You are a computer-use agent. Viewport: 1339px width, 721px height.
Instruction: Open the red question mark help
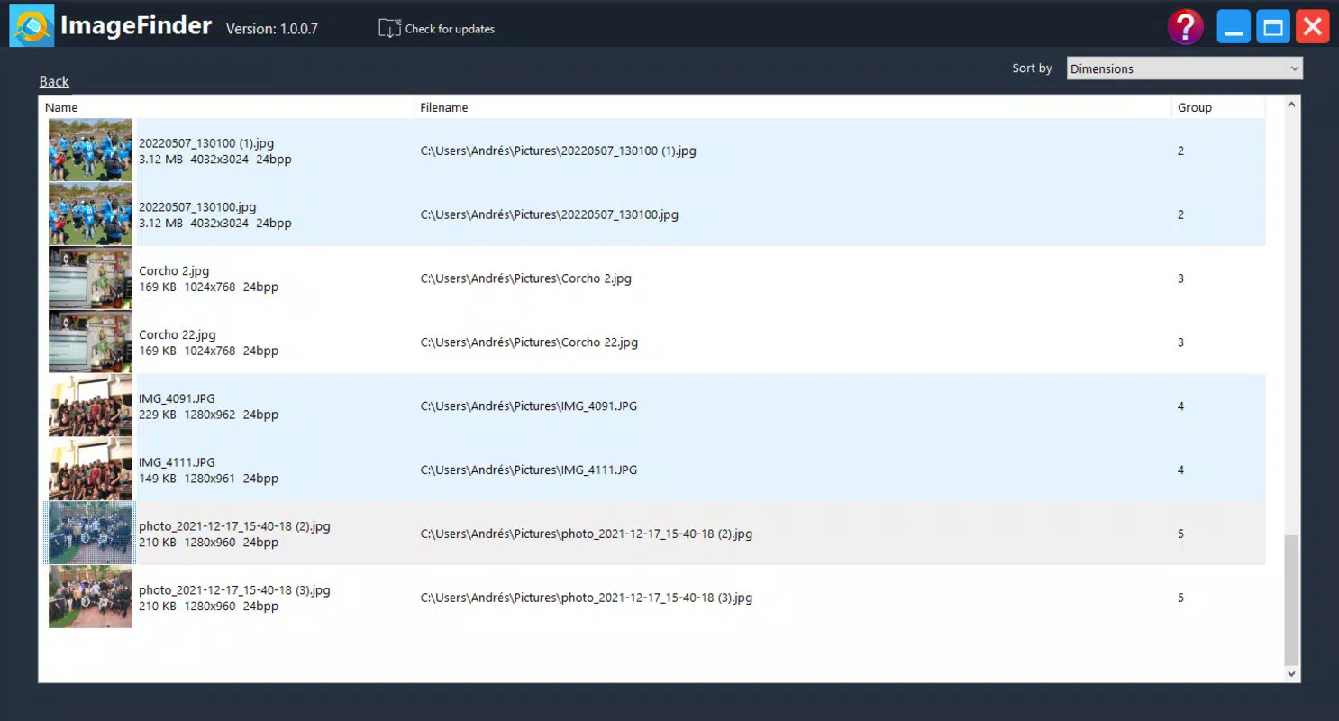pos(1186,26)
